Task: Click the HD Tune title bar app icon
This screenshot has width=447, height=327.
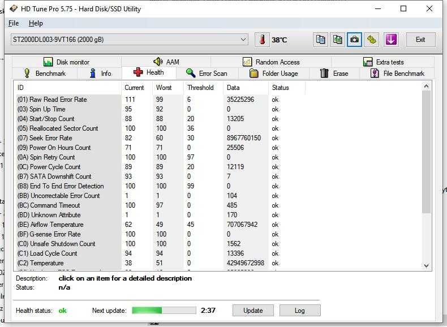Action: pyautogui.click(x=13, y=8)
